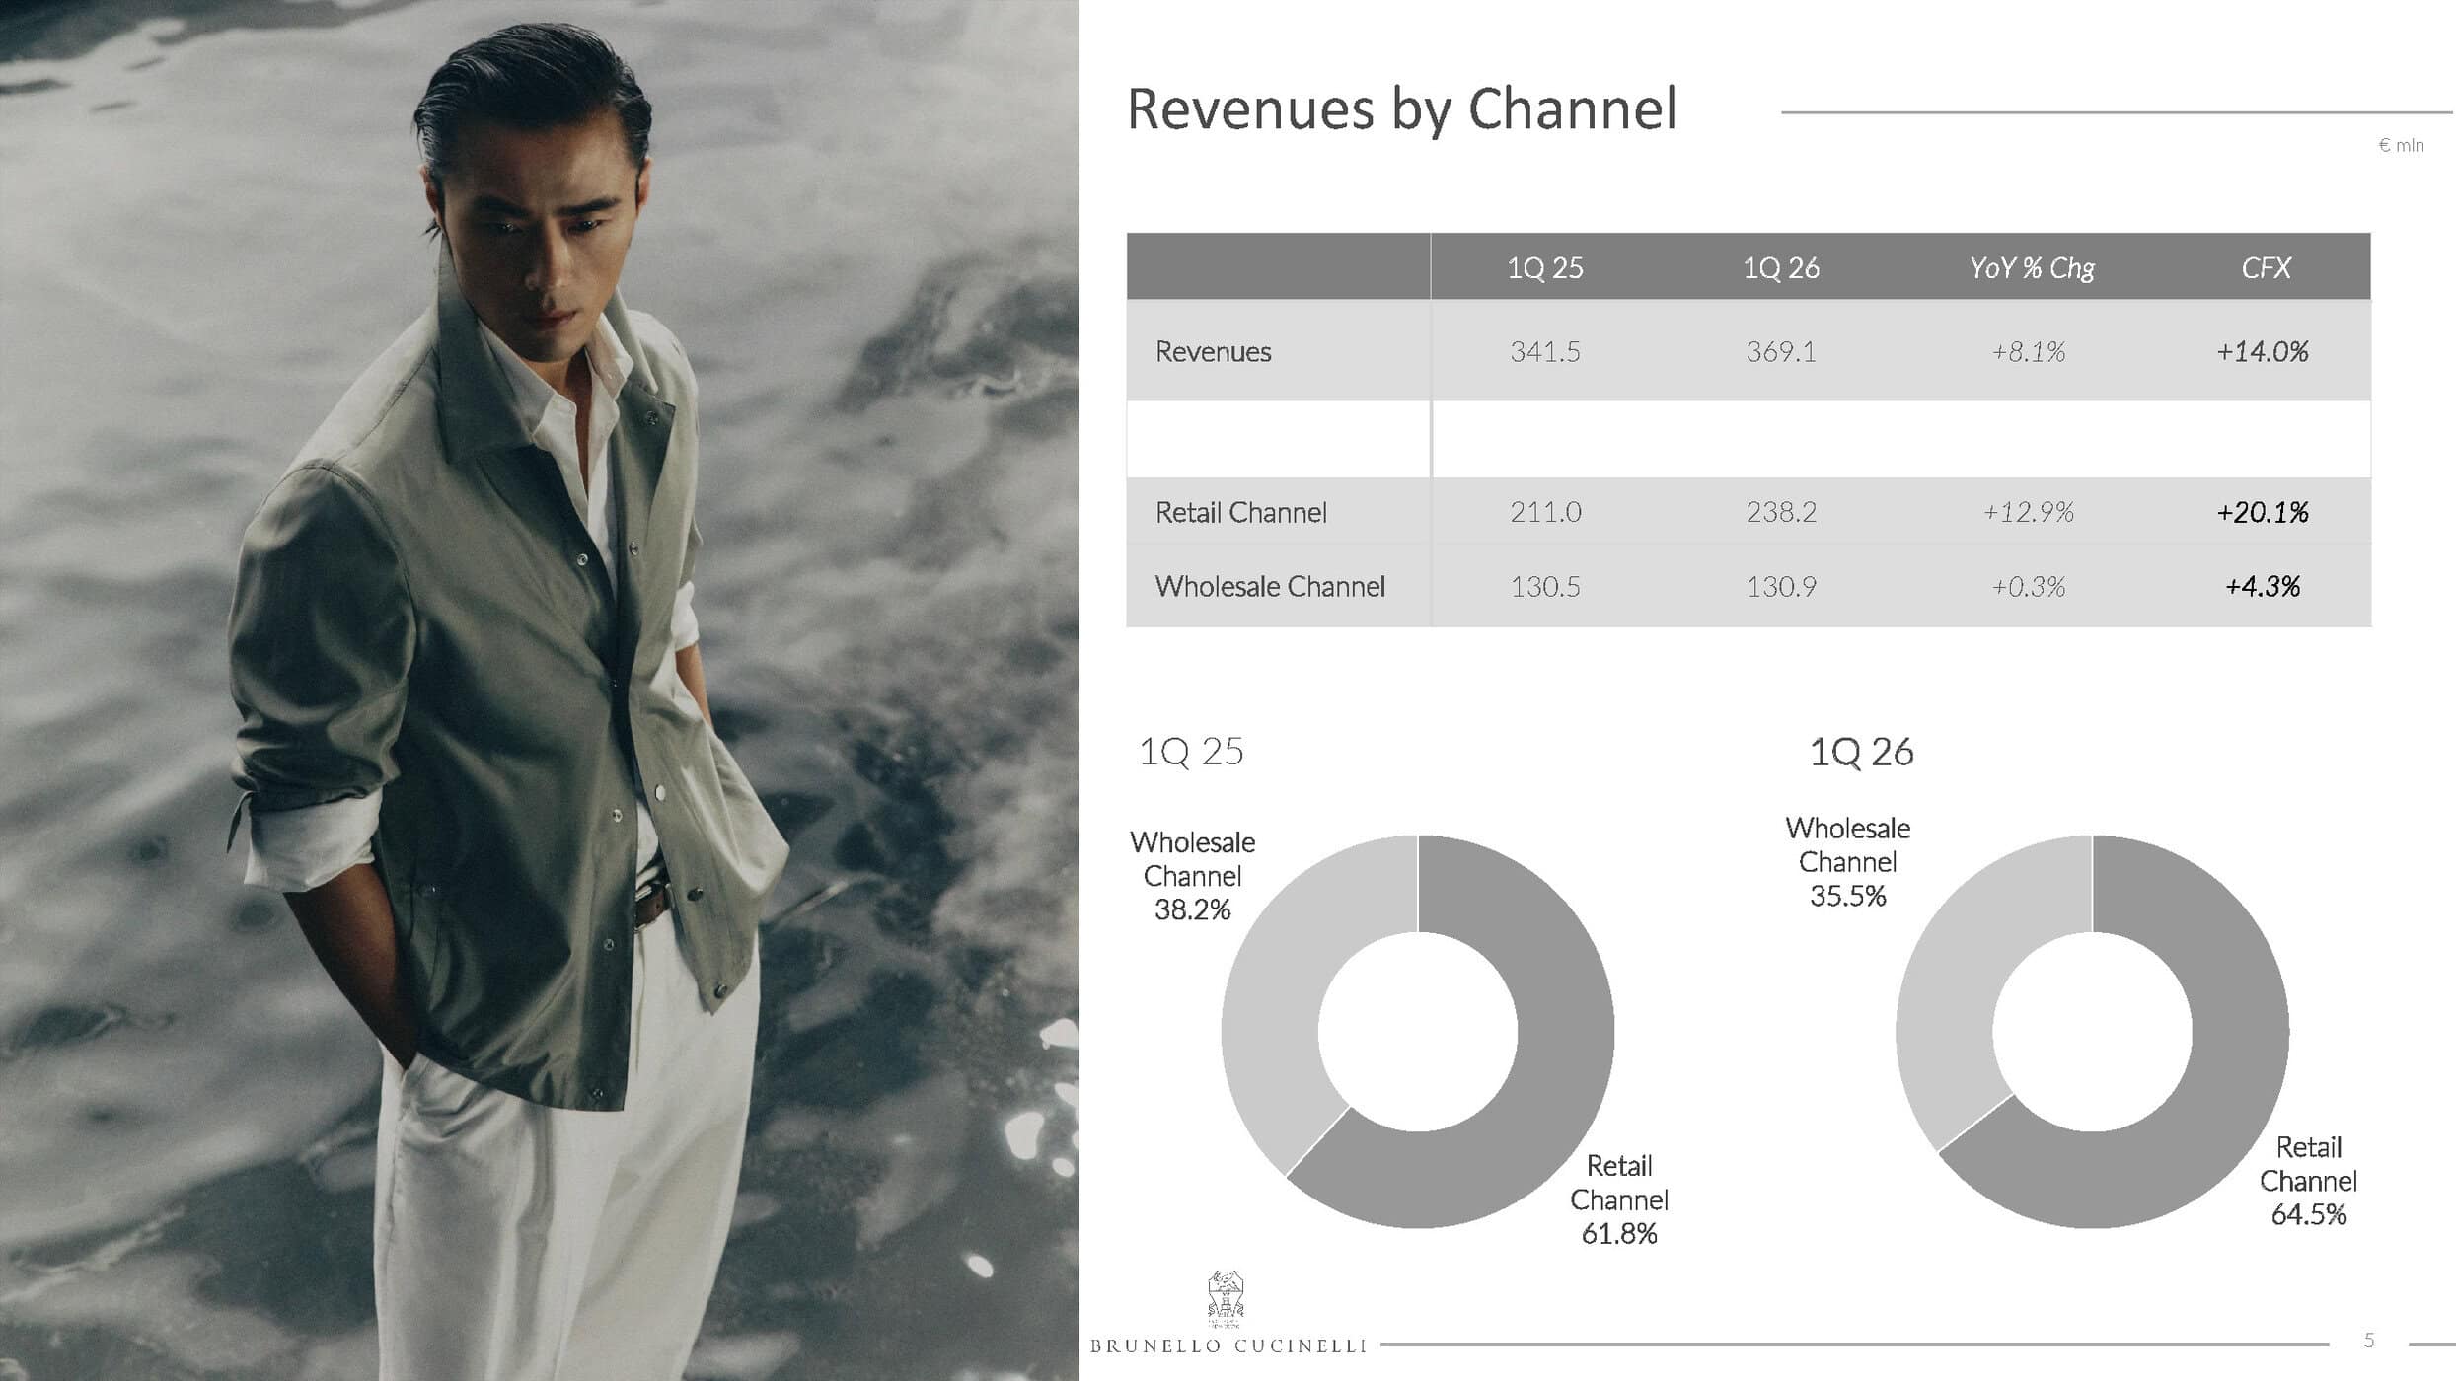Click the 369.1 revenue value
Viewport: 2456px width, 1381px height.
tap(1780, 351)
